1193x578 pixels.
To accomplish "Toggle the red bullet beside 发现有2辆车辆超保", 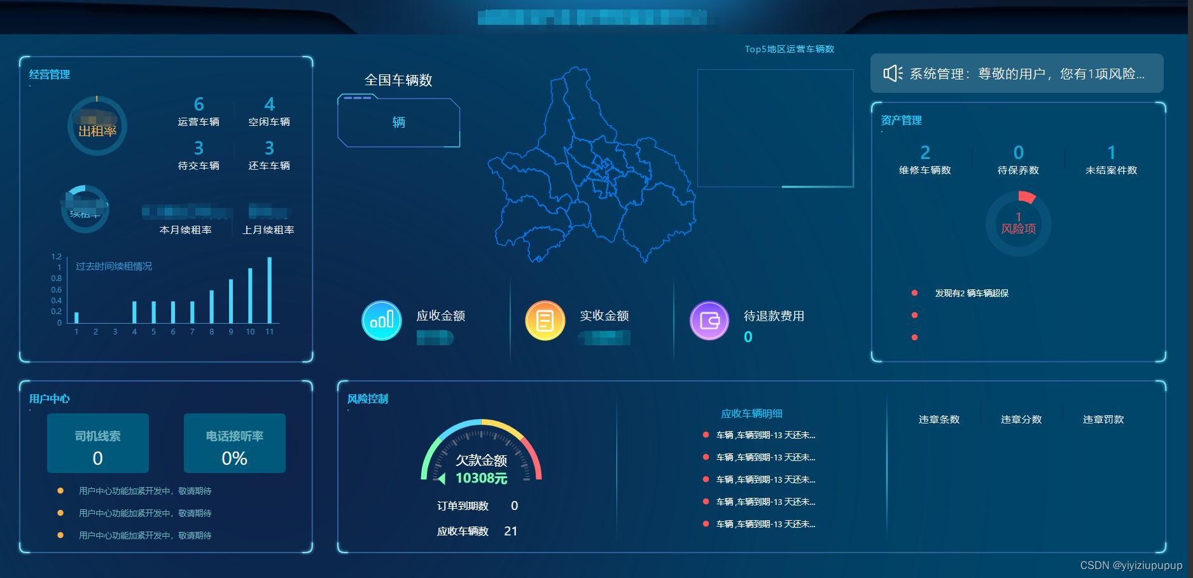I will 914,292.
